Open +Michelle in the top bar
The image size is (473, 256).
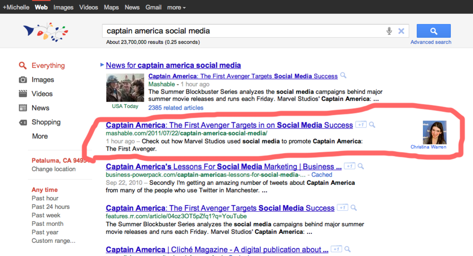pyautogui.click(x=16, y=7)
